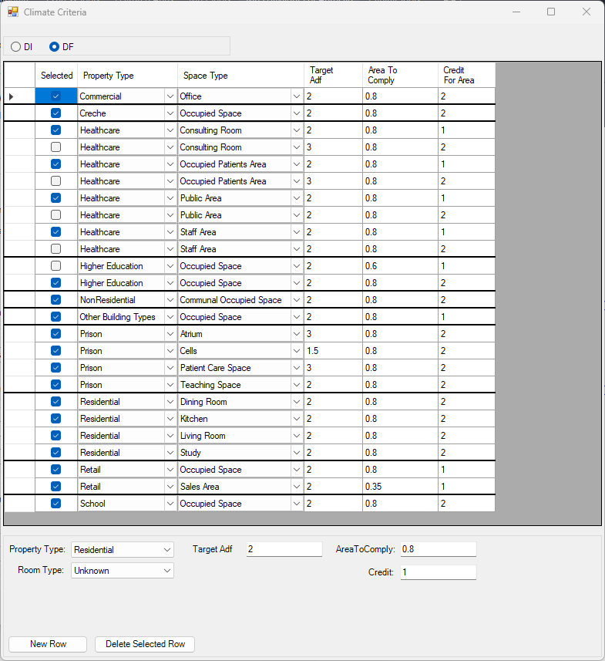
Task: Click the Climate Criteria title bar app icon
Action: click(x=12, y=12)
